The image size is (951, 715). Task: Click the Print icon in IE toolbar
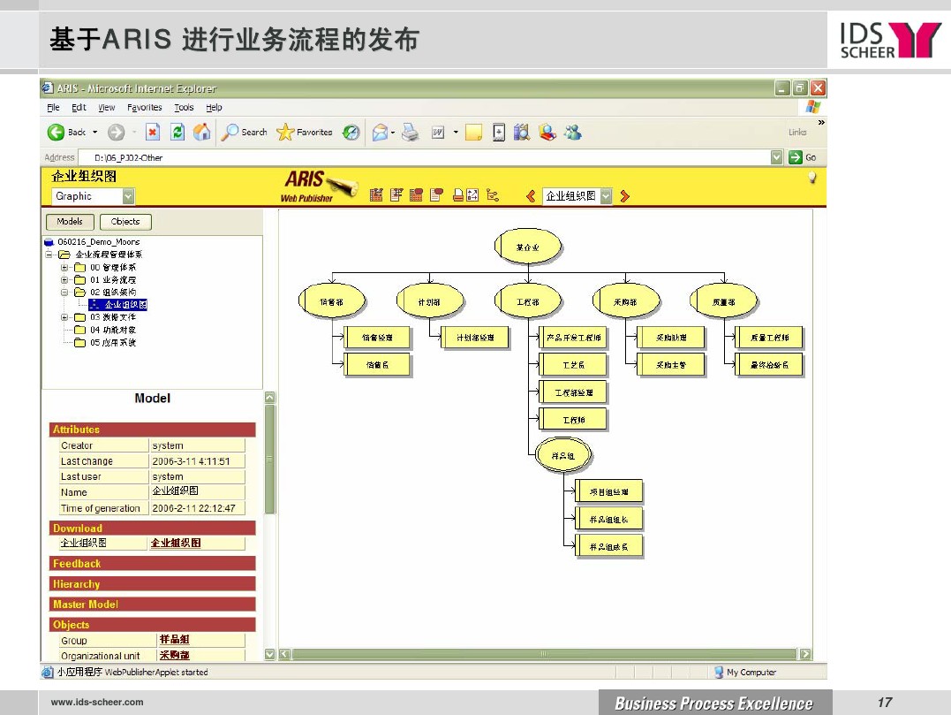(x=411, y=133)
